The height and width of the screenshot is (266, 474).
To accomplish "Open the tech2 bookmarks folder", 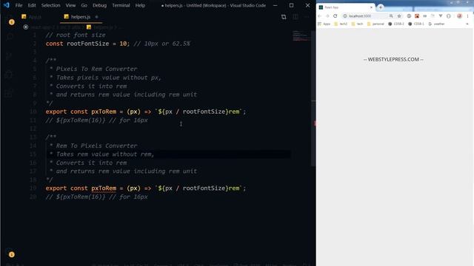I will point(341,24).
